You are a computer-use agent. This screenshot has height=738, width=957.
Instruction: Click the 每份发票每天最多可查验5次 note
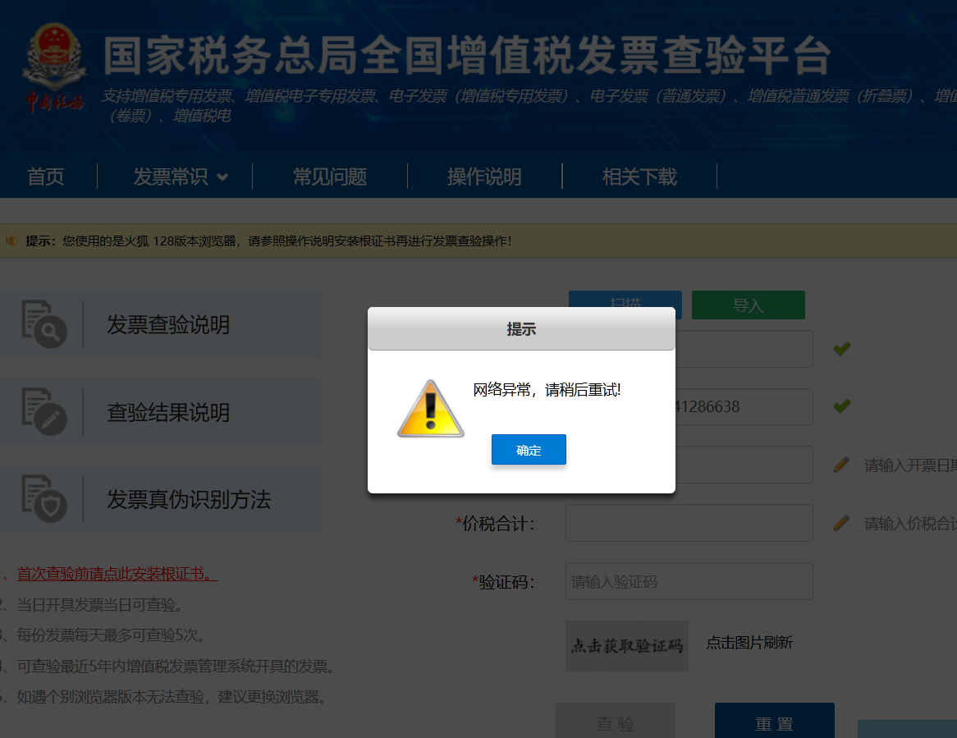[111, 635]
